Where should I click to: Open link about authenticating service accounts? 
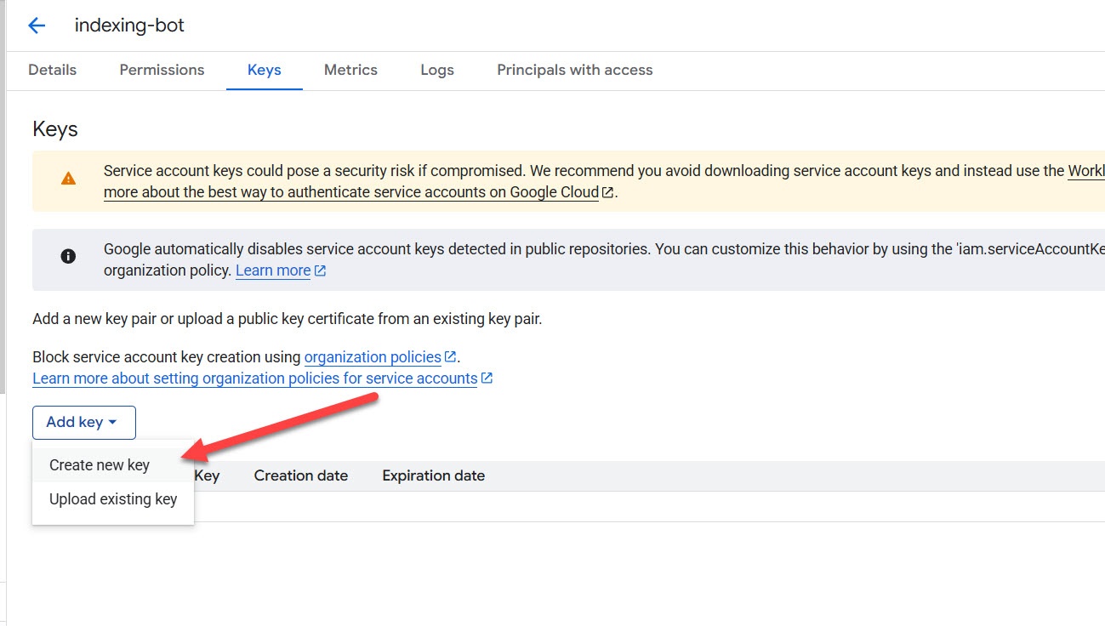350,192
